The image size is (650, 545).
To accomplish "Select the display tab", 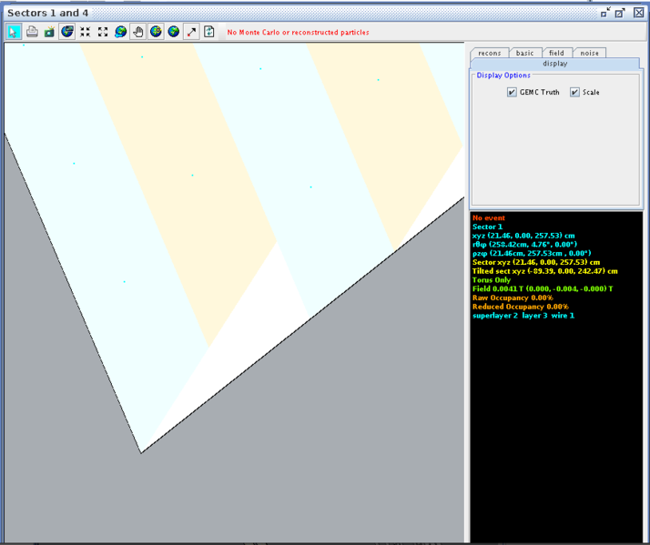I will (x=555, y=64).
